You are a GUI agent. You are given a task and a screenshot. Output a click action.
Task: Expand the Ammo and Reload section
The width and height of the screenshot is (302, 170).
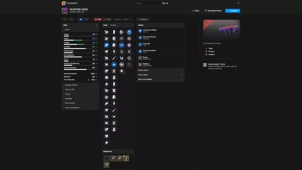pyautogui.click(x=81, y=108)
